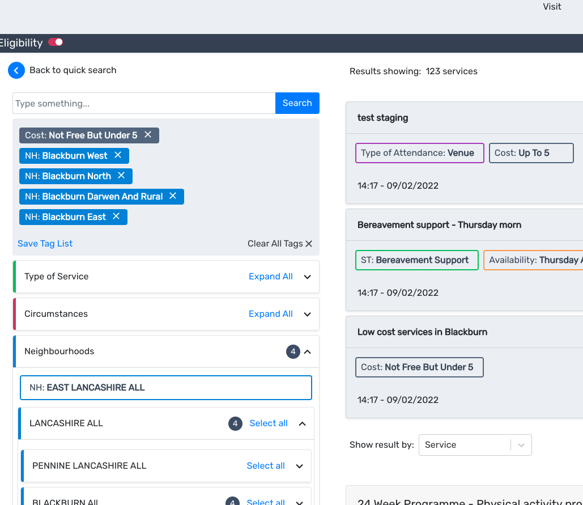The height and width of the screenshot is (505, 583).
Task: Collapse the Neighbourhoods section
Action: click(308, 352)
